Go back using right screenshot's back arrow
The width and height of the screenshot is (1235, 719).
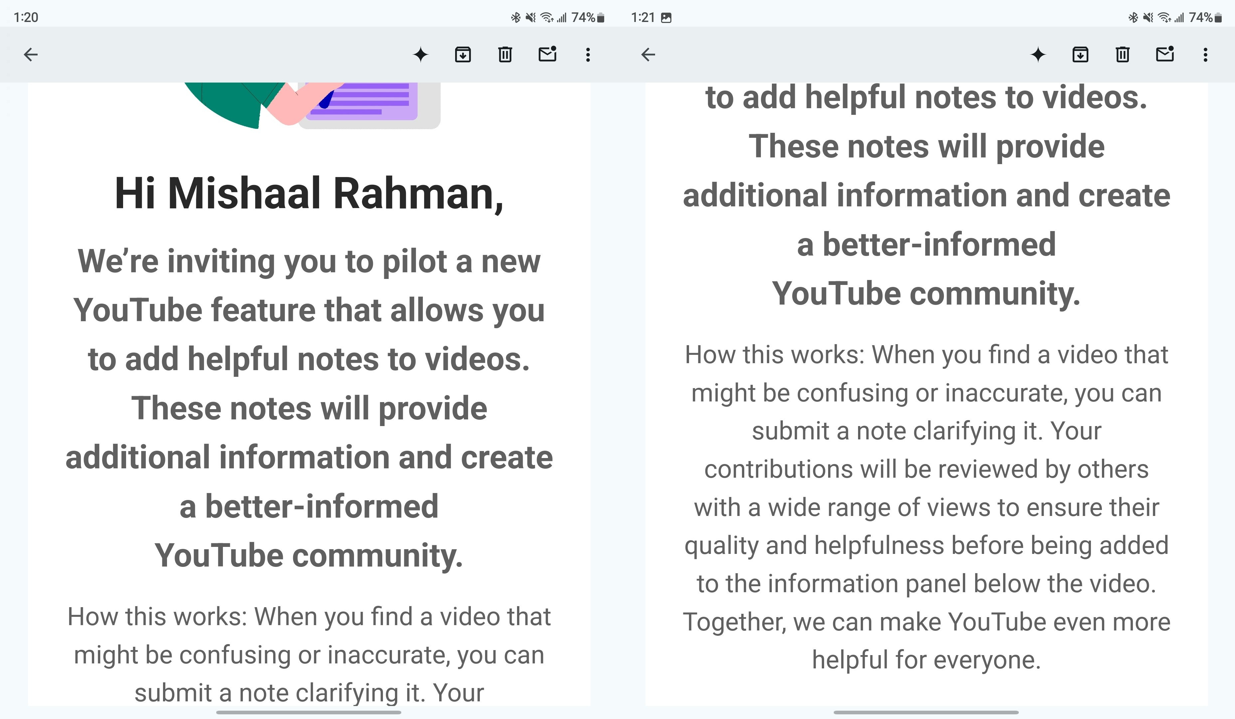[x=648, y=55]
